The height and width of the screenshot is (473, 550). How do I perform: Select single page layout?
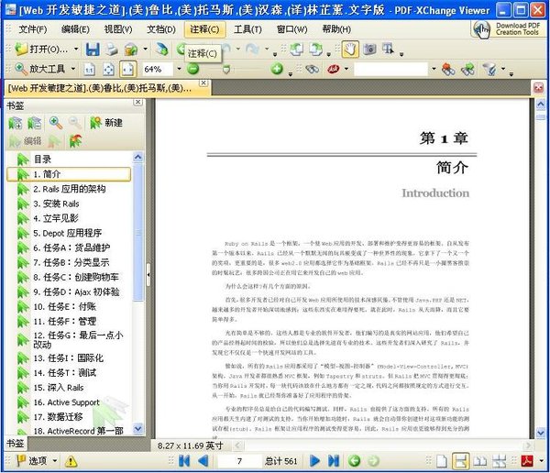tap(441, 461)
